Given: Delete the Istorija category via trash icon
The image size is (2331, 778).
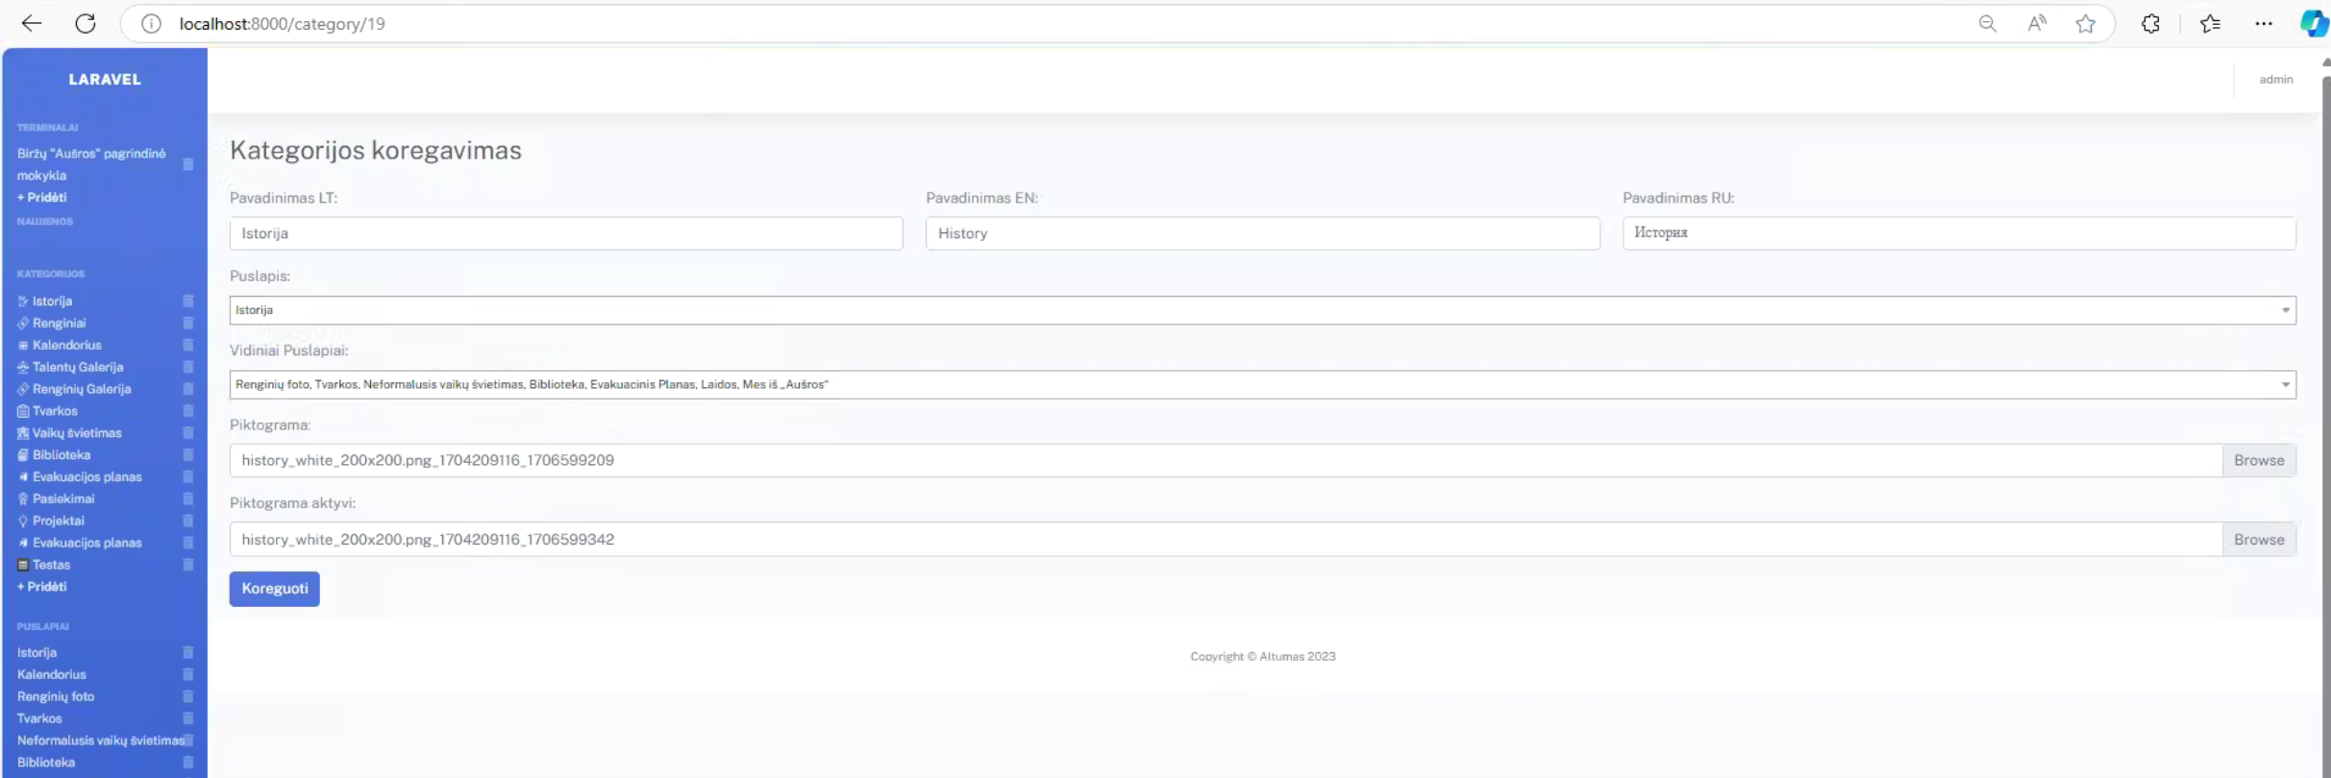Looking at the screenshot, I should [x=188, y=302].
